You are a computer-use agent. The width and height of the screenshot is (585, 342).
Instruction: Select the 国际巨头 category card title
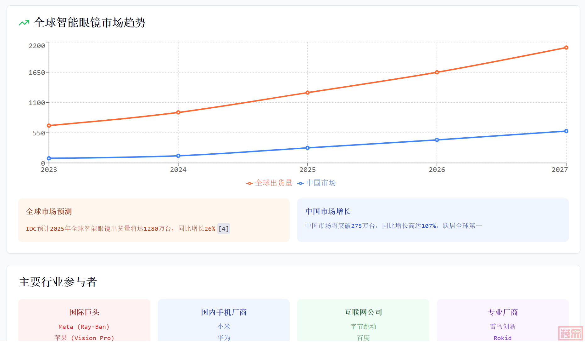click(84, 312)
